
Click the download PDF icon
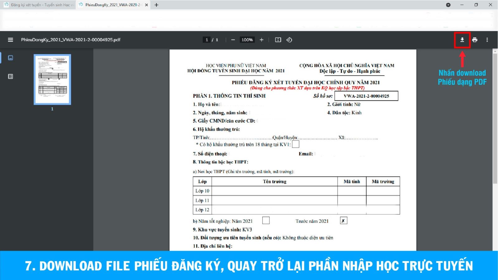(x=462, y=40)
